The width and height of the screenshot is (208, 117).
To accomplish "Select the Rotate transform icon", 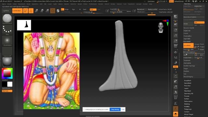I will (x=47, y=11).
